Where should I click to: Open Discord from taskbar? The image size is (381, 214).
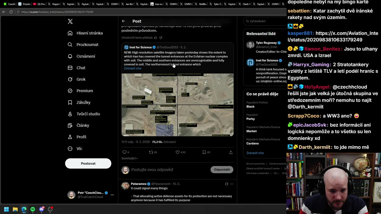click(x=41, y=209)
